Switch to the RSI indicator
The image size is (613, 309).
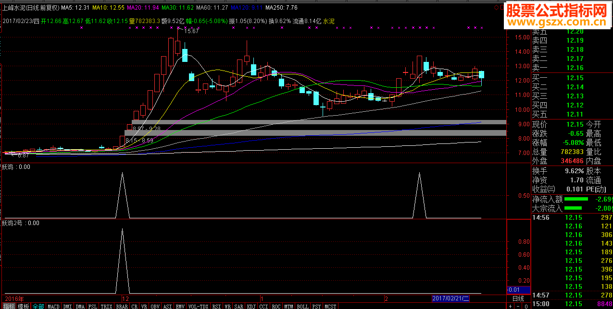click(x=217, y=306)
